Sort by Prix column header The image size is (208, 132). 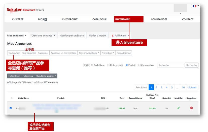point(122,98)
